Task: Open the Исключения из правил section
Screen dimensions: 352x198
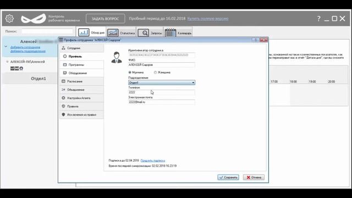Action: click(x=82, y=114)
